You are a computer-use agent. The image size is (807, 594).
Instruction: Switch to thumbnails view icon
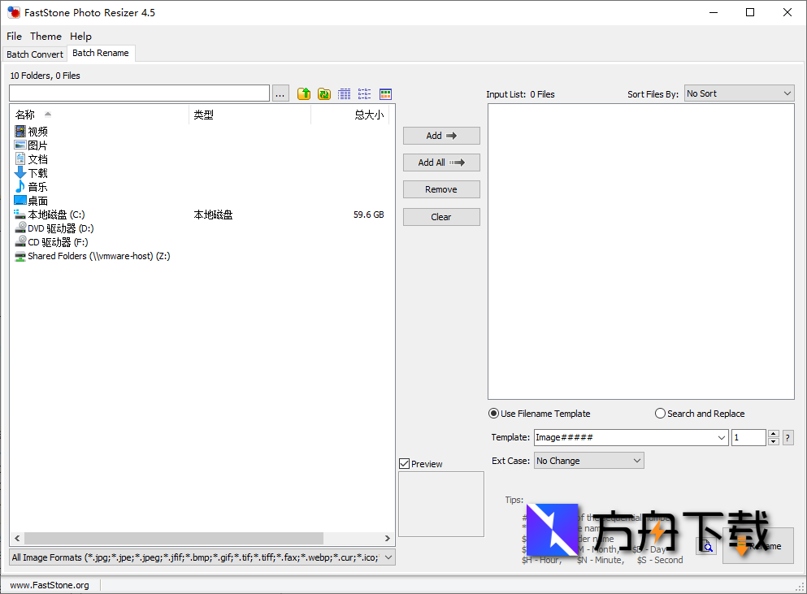pos(385,94)
